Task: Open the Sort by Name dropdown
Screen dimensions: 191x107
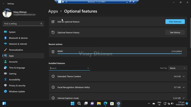Action: tap(178, 68)
